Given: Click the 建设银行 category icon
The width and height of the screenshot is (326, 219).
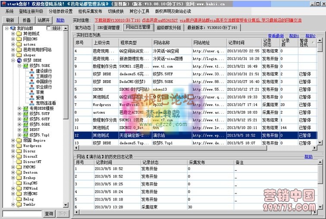Looking at the screenshot, I should tap(31, 71).
